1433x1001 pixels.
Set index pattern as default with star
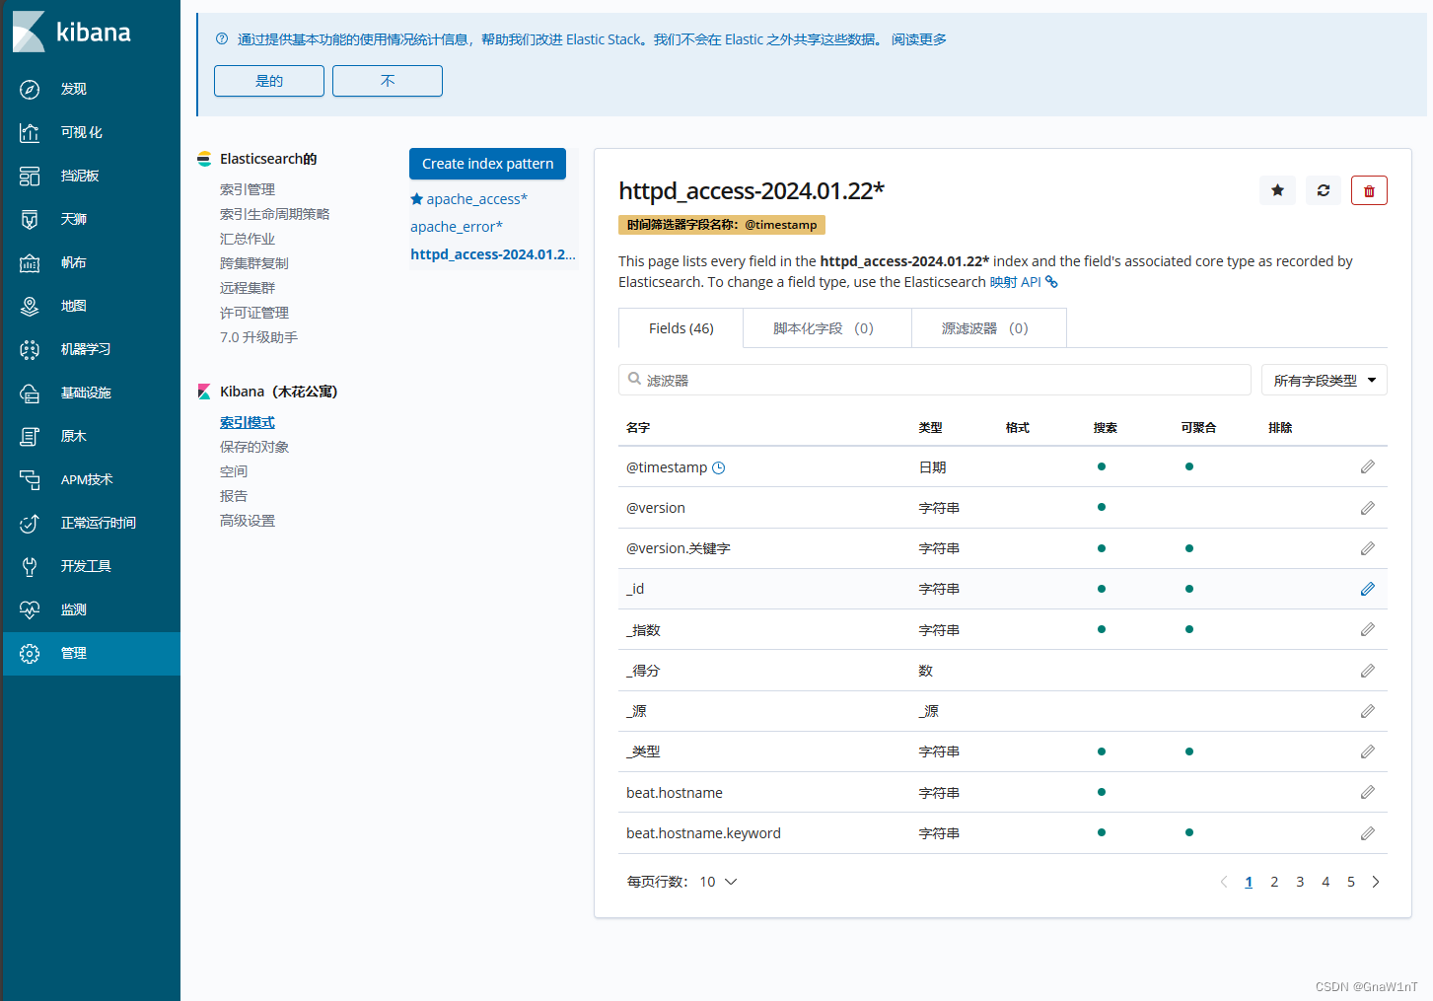[1277, 190]
